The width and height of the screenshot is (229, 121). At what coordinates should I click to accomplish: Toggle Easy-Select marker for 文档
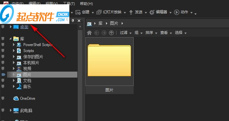3,81
